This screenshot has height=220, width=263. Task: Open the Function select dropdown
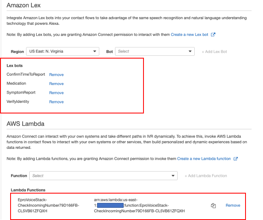pos(103,176)
